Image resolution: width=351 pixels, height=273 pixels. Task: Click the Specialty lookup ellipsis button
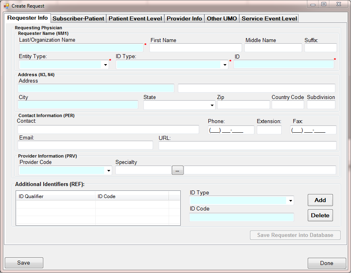click(178, 170)
